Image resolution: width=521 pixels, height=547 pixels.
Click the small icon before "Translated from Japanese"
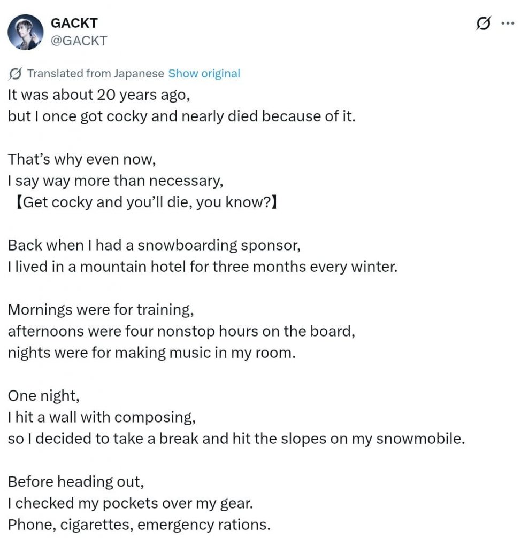(x=16, y=74)
